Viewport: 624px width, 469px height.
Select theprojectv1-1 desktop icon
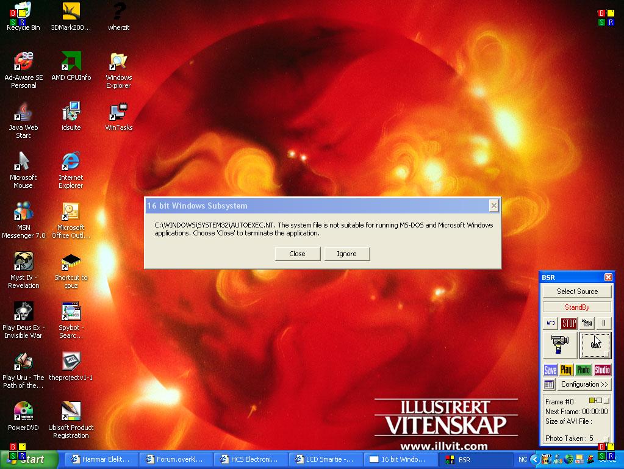click(71, 367)
